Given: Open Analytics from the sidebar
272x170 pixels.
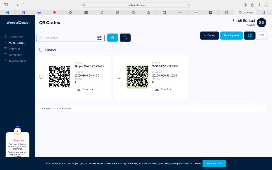Looking at the screenshot, I should [14, 49].
